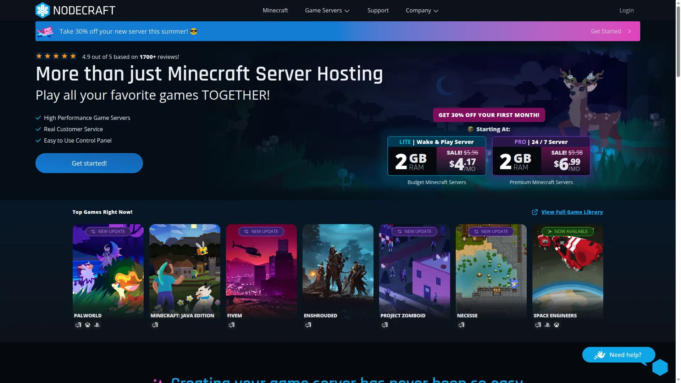681x383 pixels.
Task: Click the arrow icon on the promo banner
Action: (630, 31)
